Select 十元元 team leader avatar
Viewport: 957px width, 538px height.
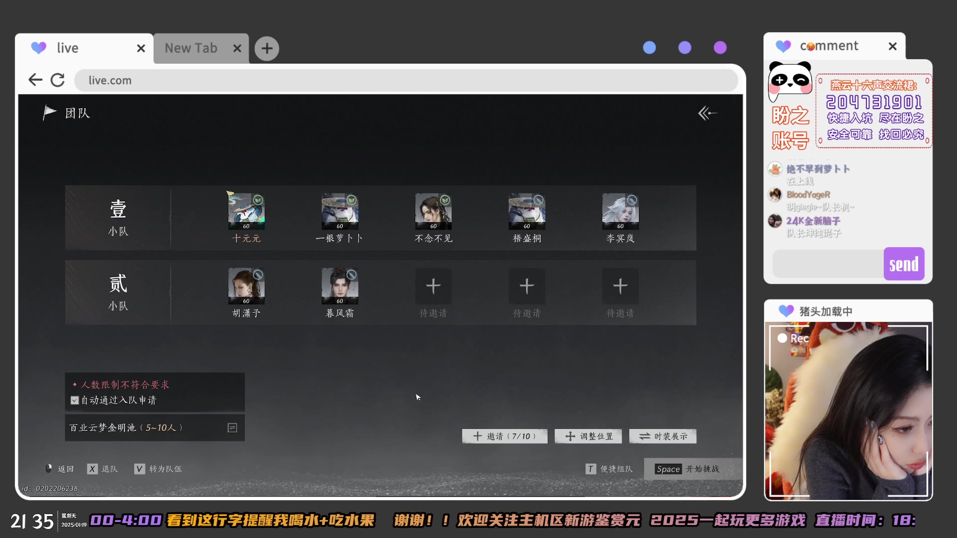pos(246,211)
